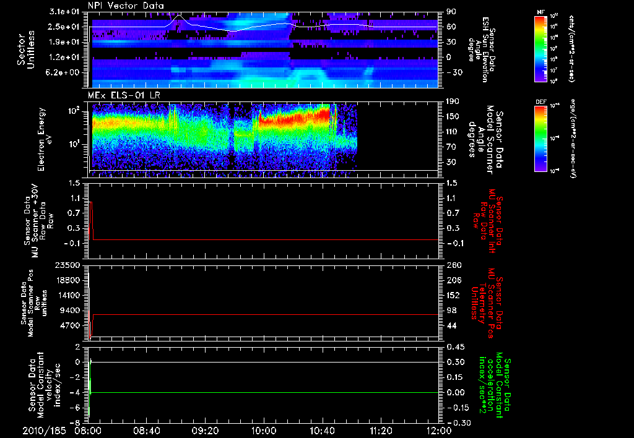Click the 18800 scanner position tick label
The height and width of the screenshot is (438, 634).
point(67,280)
